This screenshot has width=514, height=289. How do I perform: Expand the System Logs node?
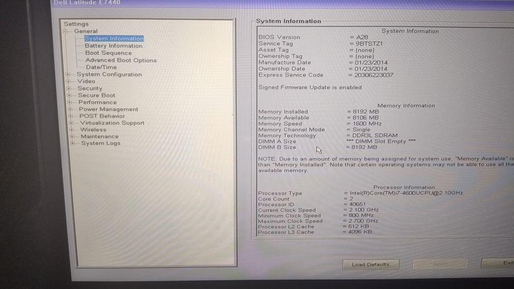(x=72, y=143)
